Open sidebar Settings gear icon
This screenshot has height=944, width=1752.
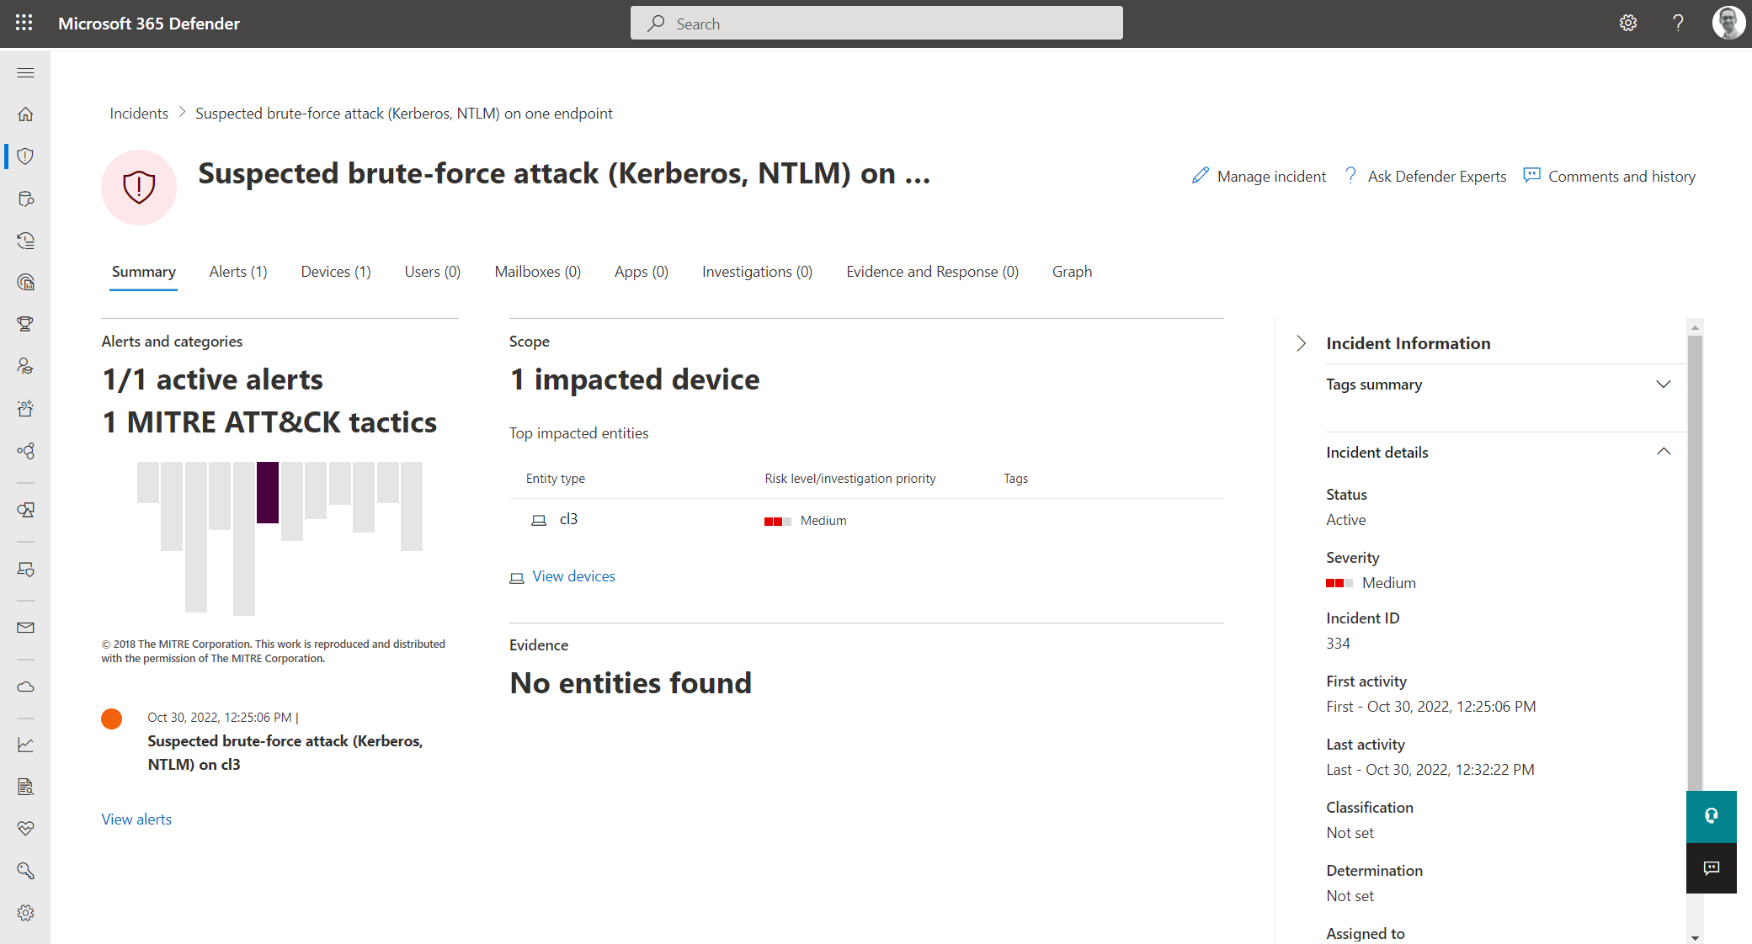25,913
